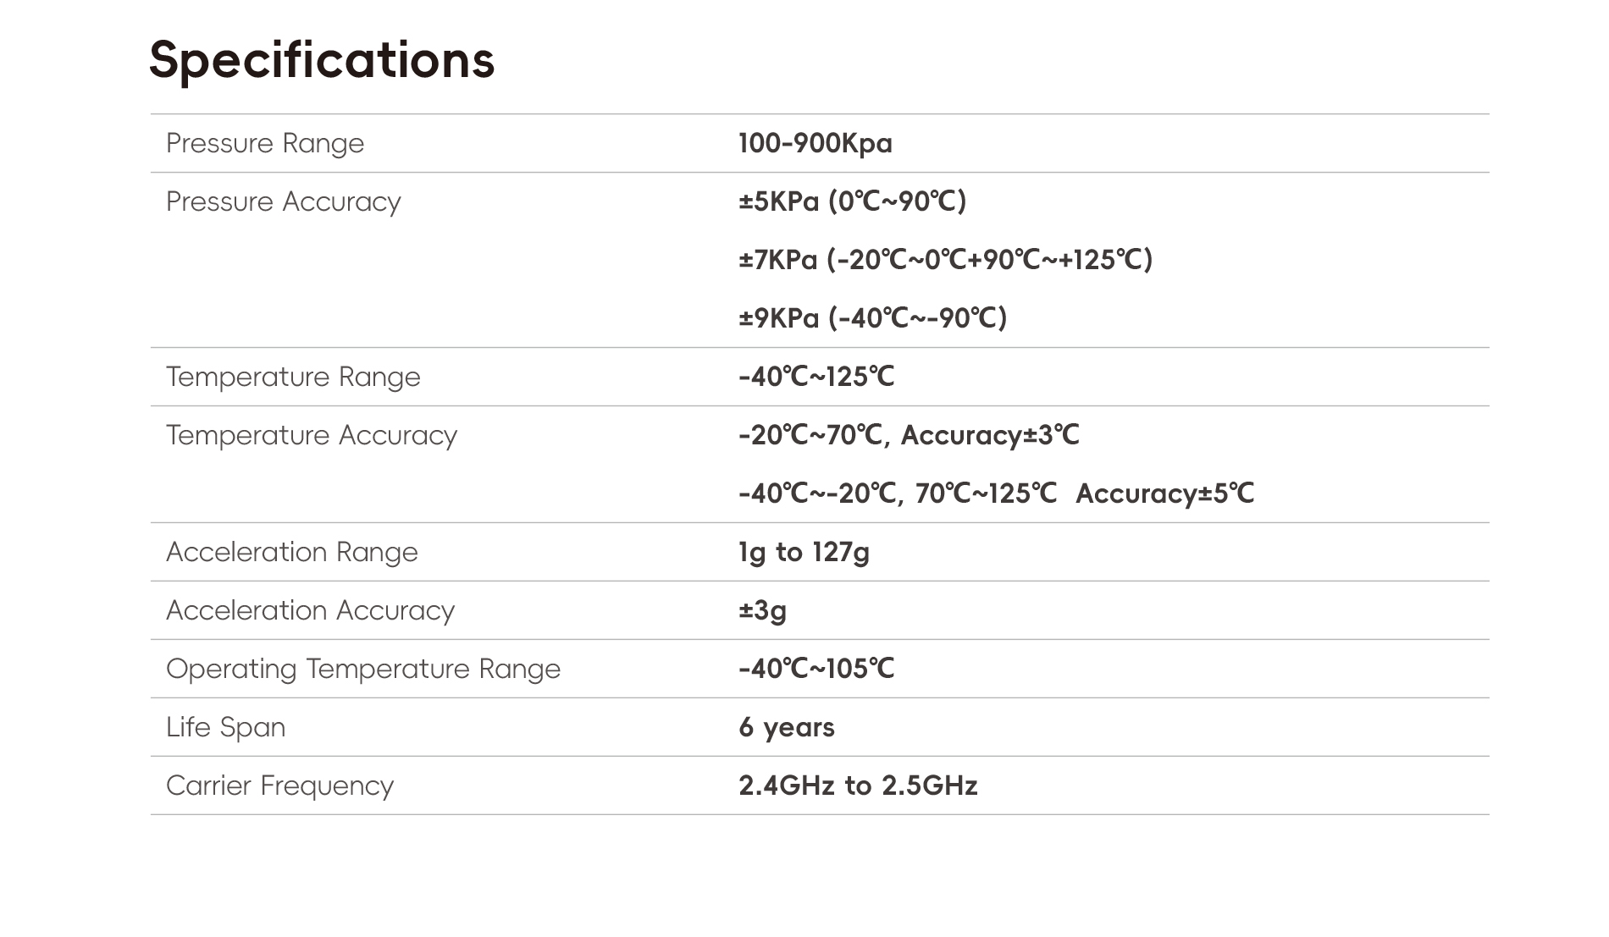
Task: Select the -40℃~105℃ value
Action: [816, 669]
